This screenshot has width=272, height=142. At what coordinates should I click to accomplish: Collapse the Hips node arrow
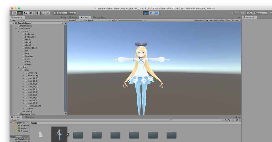point(21,70)
